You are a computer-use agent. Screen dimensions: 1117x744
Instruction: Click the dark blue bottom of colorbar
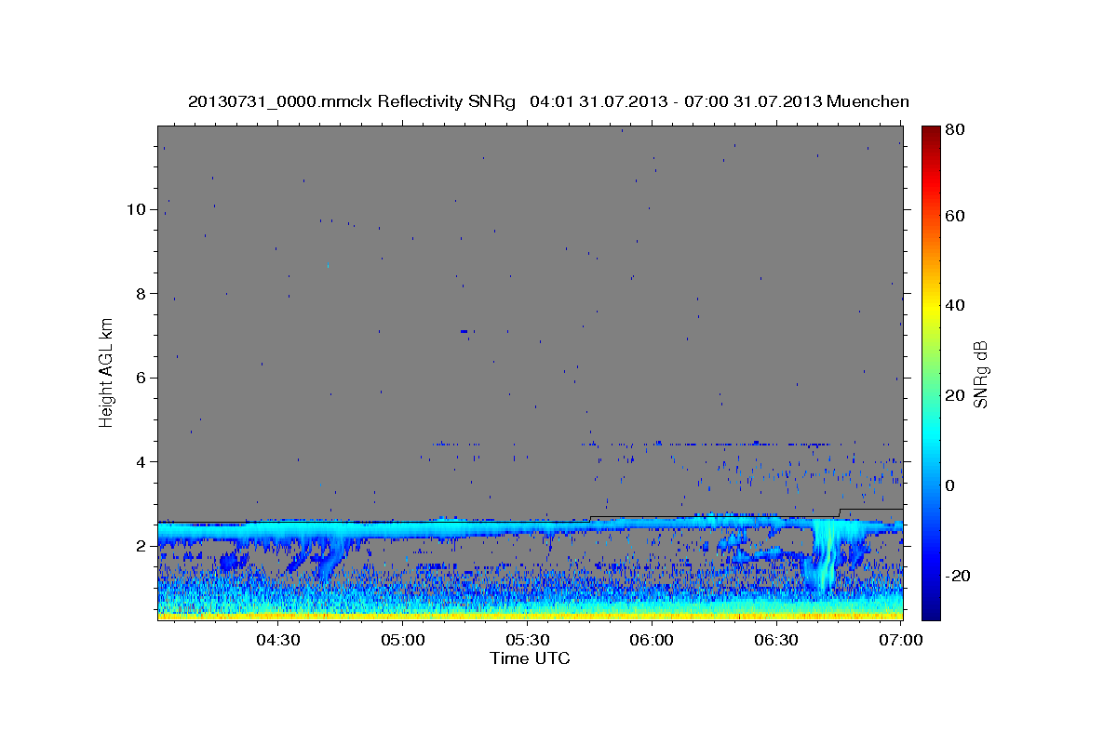tap(931, 611)
